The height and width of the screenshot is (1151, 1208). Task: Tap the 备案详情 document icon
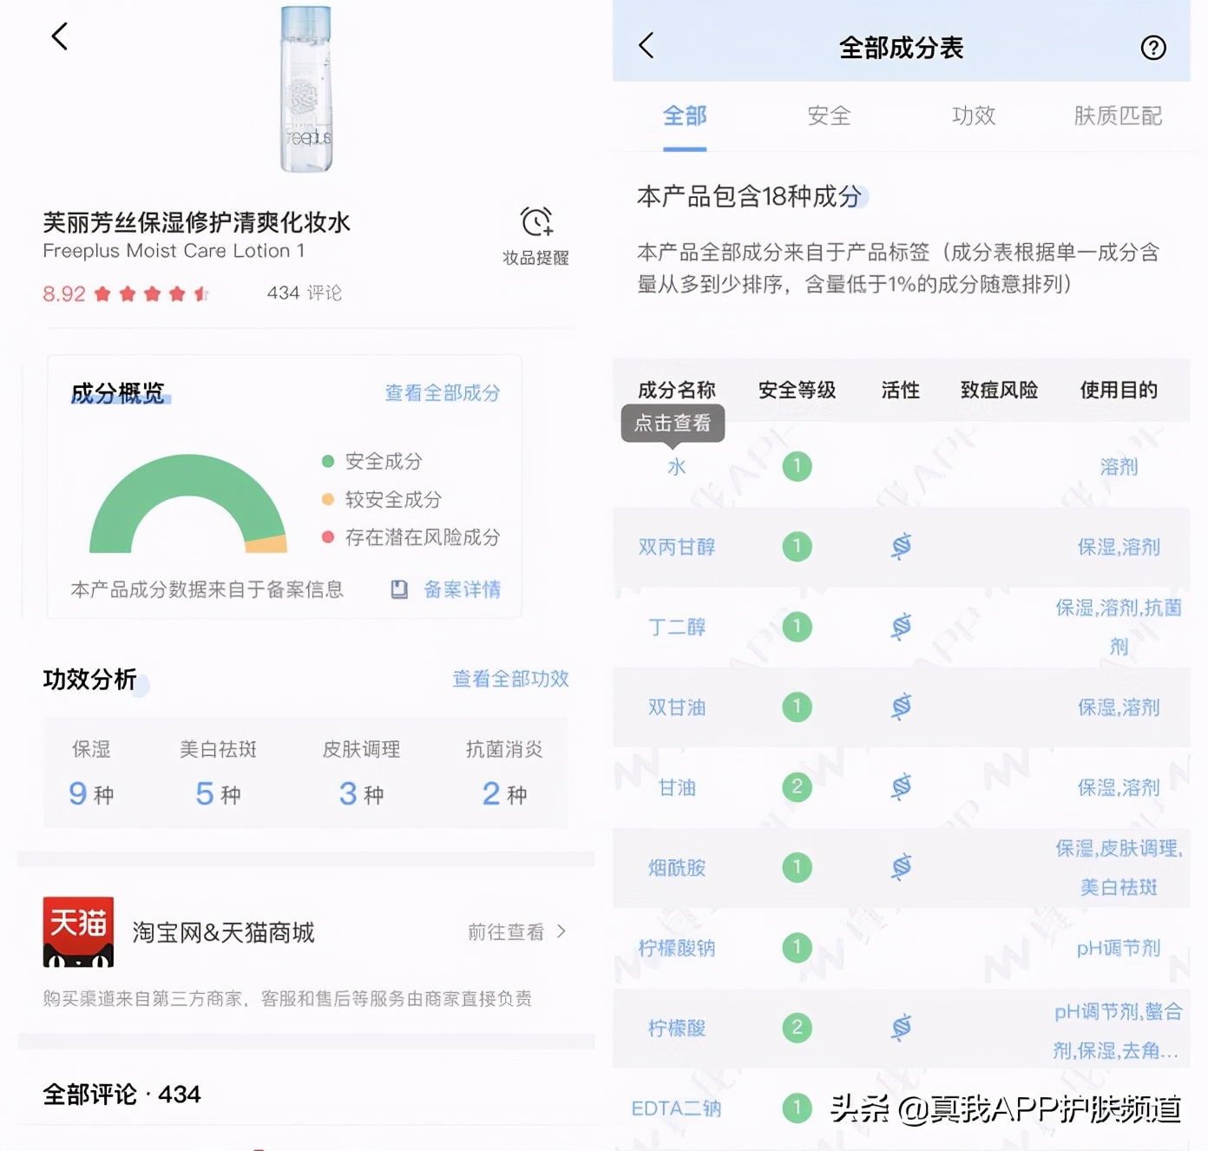tap(399, 589)
